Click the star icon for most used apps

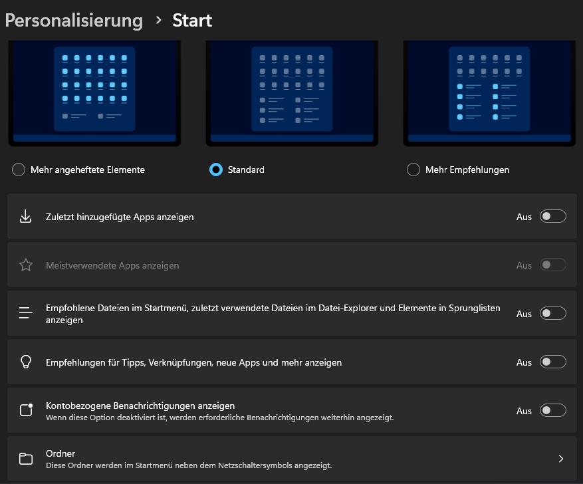pos(26,265)
